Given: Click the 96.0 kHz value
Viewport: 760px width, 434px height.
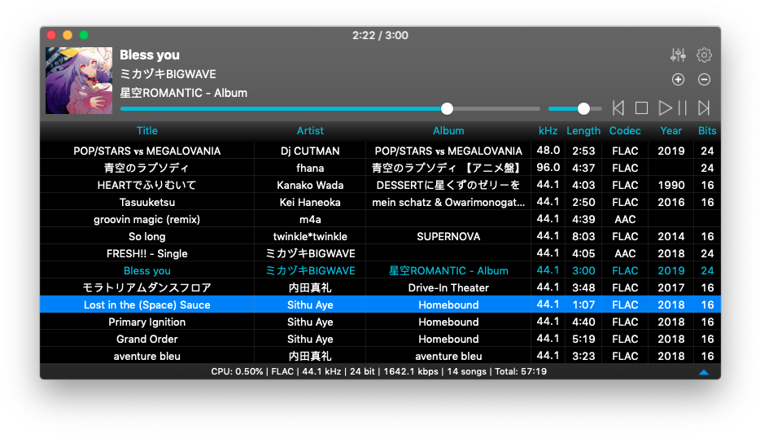Looking at the screenshot, I should click(548, 167).
